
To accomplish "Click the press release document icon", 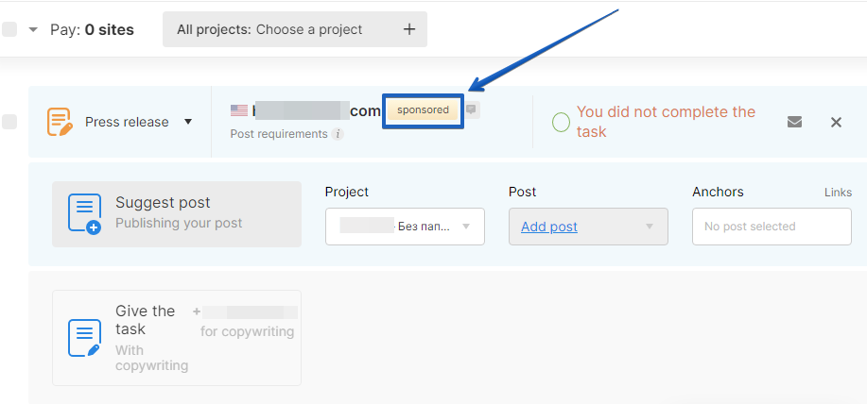I will pyautogui.click(x=60, y=122).
